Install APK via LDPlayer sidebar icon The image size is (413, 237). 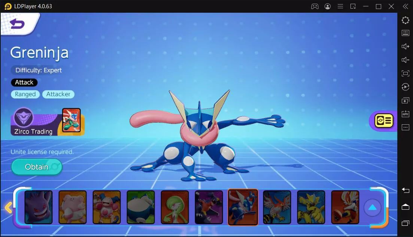point(406,114)
